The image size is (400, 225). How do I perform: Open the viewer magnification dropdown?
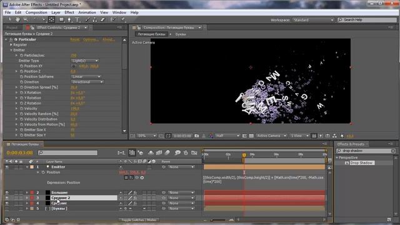click(147, 136)
